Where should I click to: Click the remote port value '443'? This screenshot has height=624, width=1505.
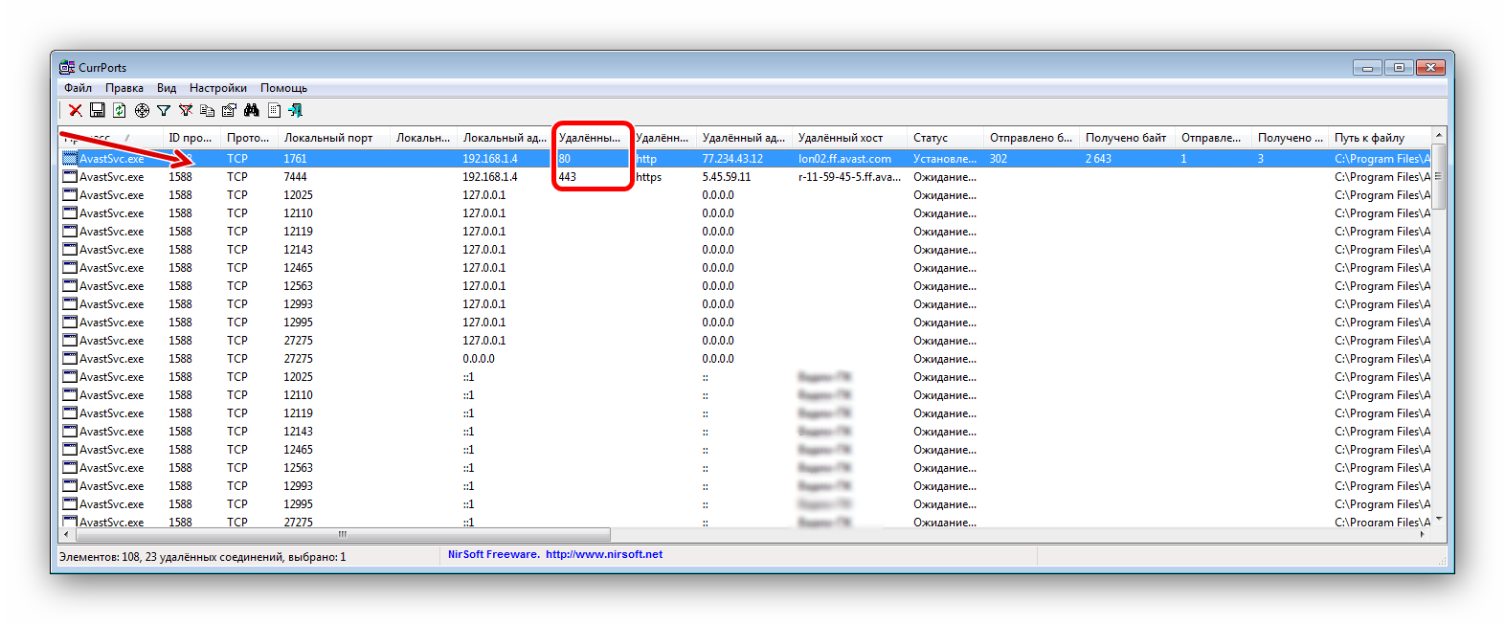(568, 177)
